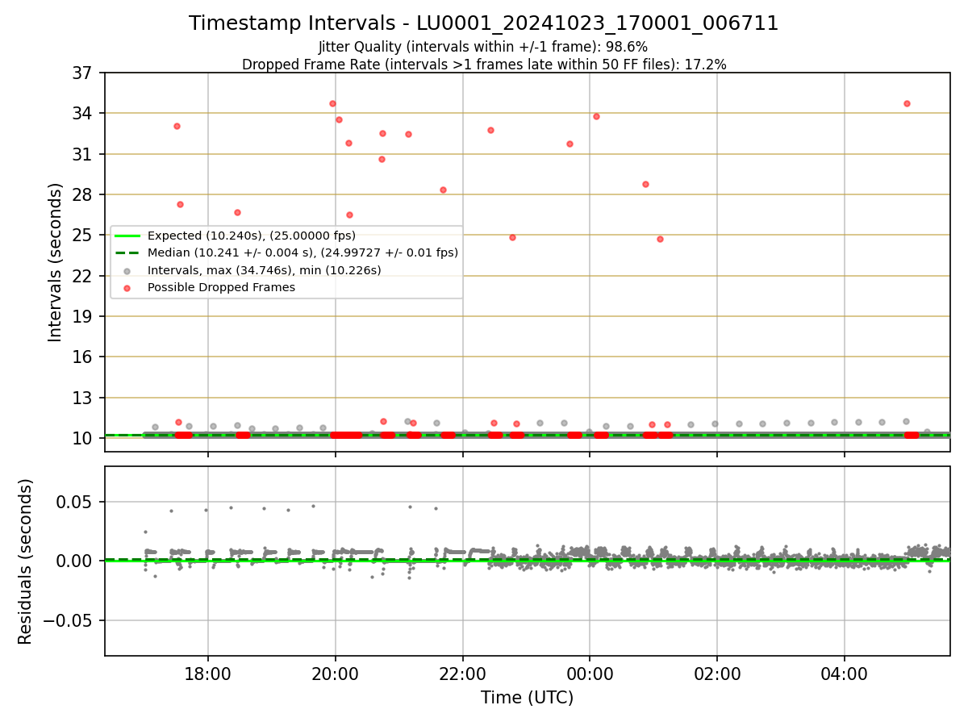Click the "Jitter Quality" 98.6% subtitle line
Viewport: 968px width, 726px height.
click(483, 47)
